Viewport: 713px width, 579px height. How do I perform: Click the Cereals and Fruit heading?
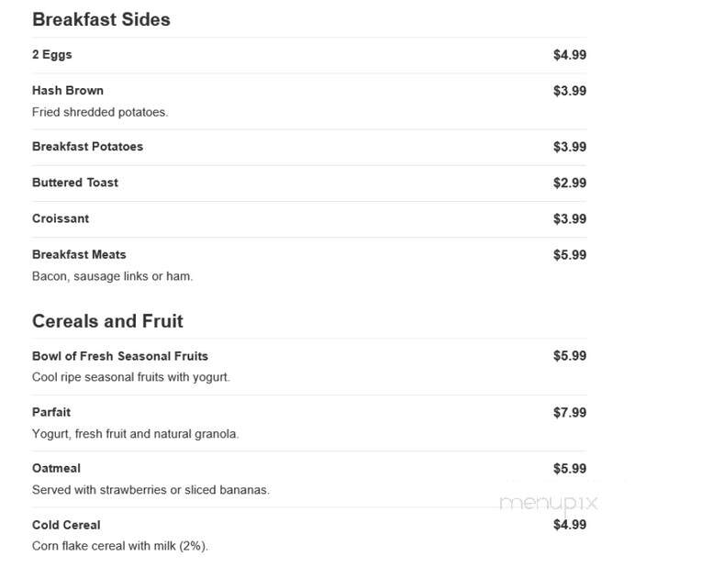107,321
